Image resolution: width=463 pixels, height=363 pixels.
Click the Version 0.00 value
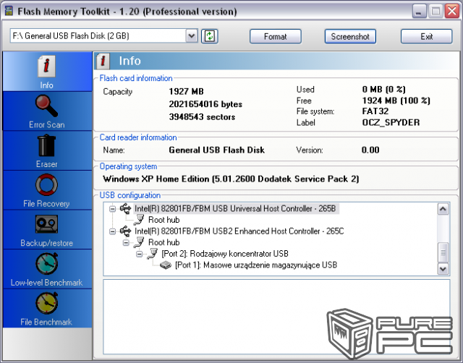tap(370, 150)
